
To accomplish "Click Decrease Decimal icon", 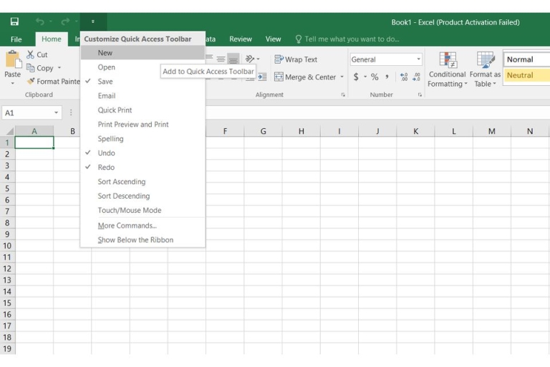I will (x=416, y=77).
